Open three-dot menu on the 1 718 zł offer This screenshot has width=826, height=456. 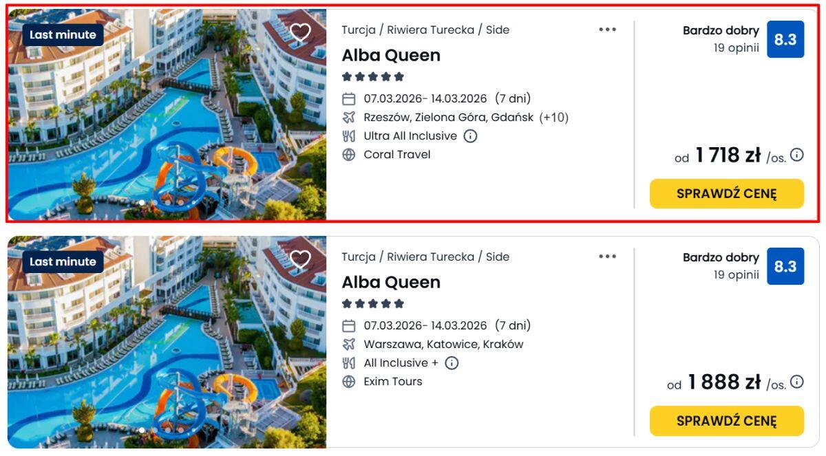607,30
